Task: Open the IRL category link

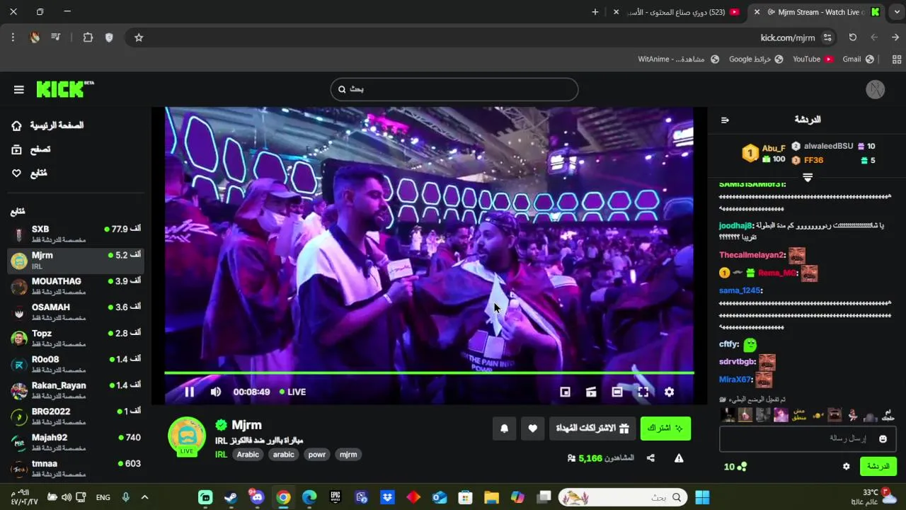Action: pyautogui.click(x=221, y=455)
